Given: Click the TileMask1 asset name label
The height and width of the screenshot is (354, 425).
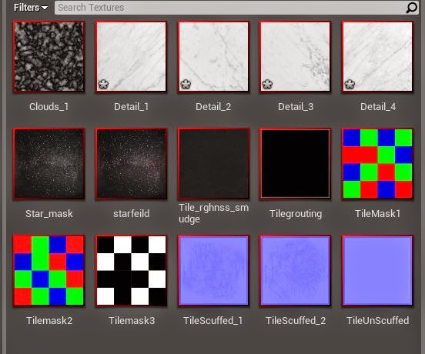Looking at the screenshot, I should pos(378,214).
